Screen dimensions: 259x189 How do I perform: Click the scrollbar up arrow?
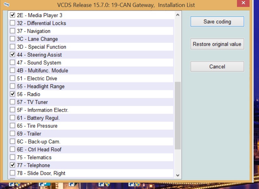178,15
